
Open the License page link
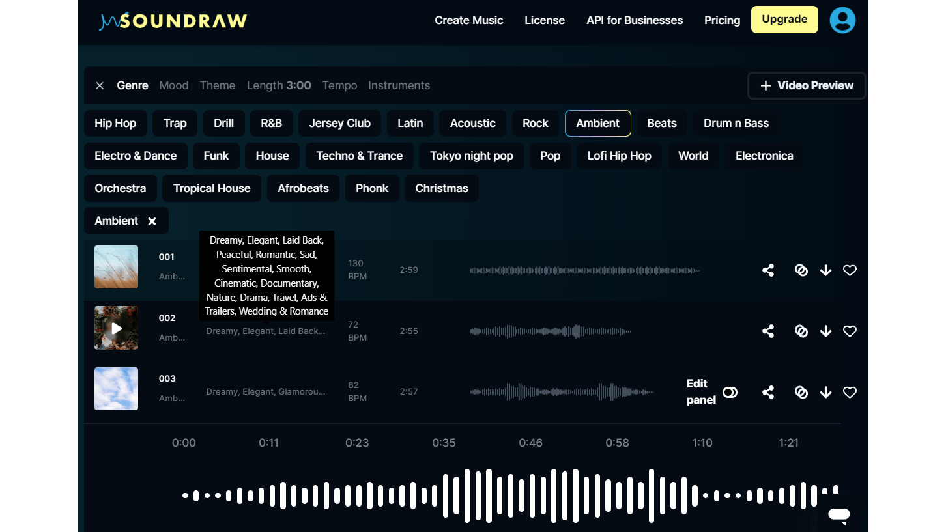point(545,20)
